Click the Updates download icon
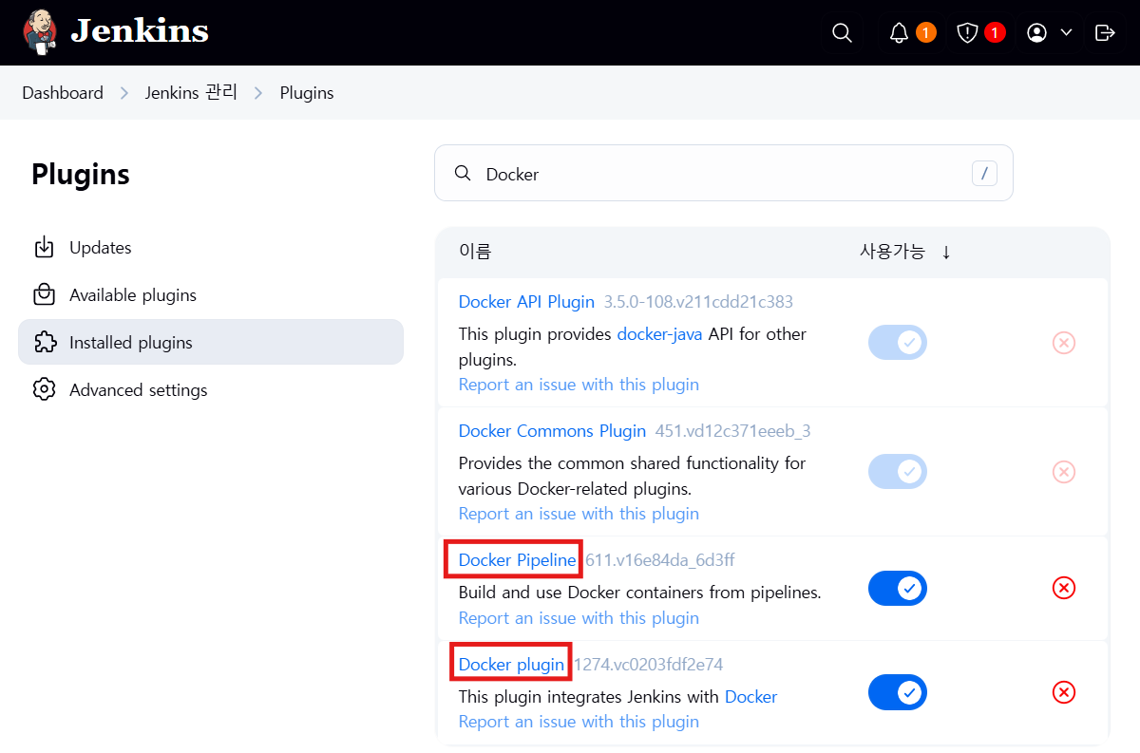The image size is (1140, 753). (44, 248)
